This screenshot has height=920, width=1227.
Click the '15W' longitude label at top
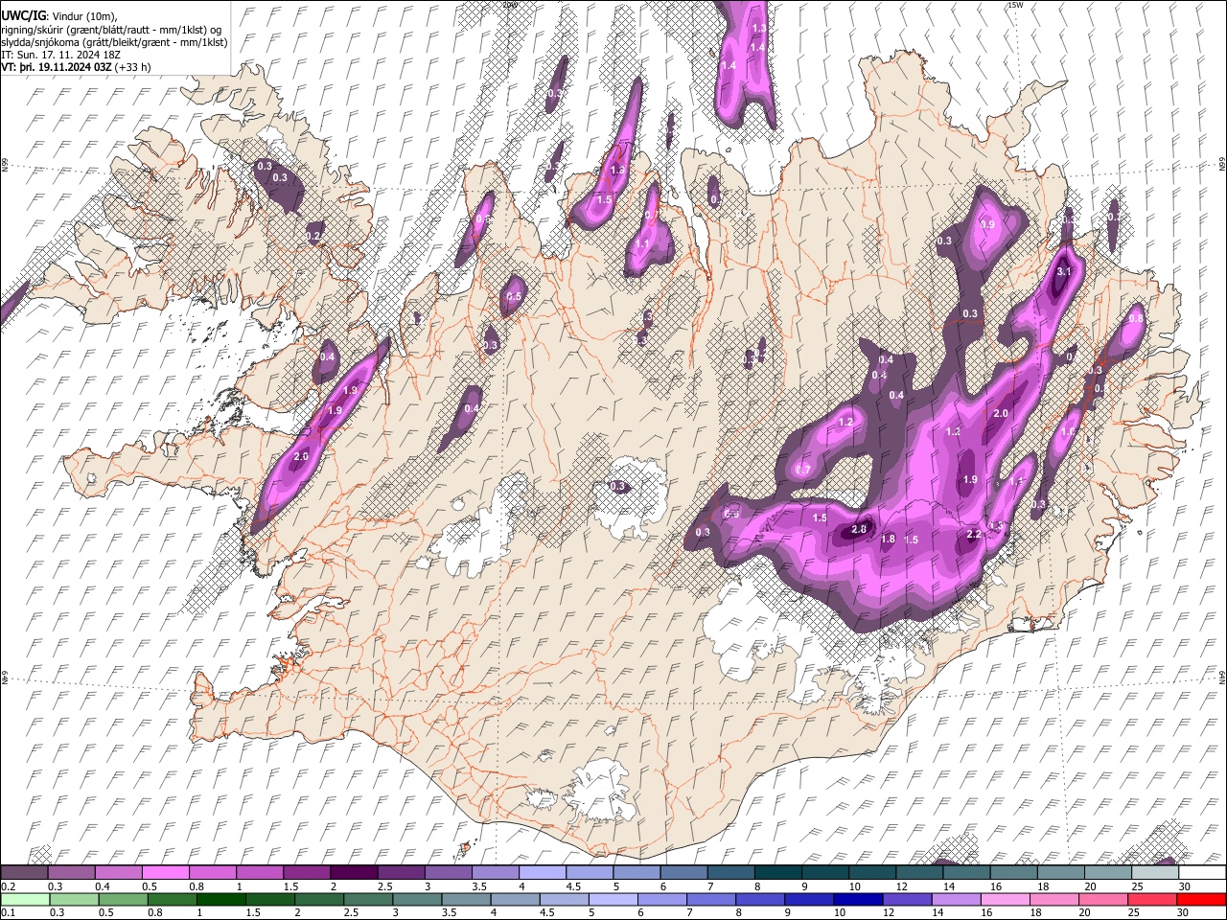(1015, 5)
